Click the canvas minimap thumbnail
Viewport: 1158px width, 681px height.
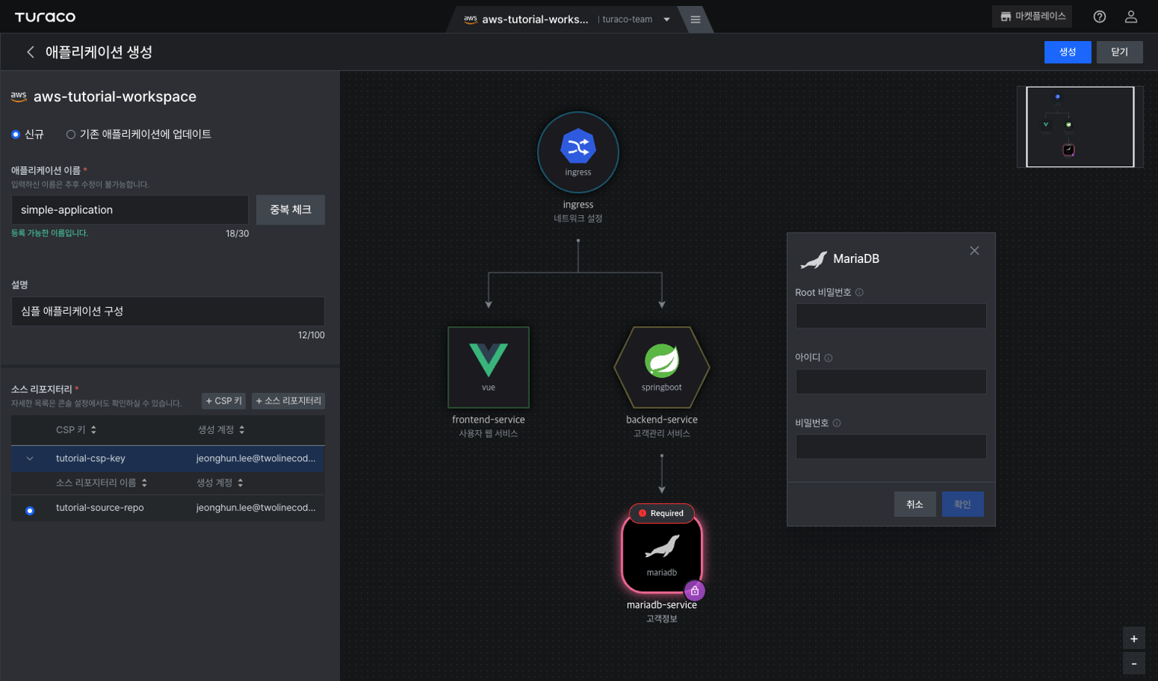(1080, 127)
